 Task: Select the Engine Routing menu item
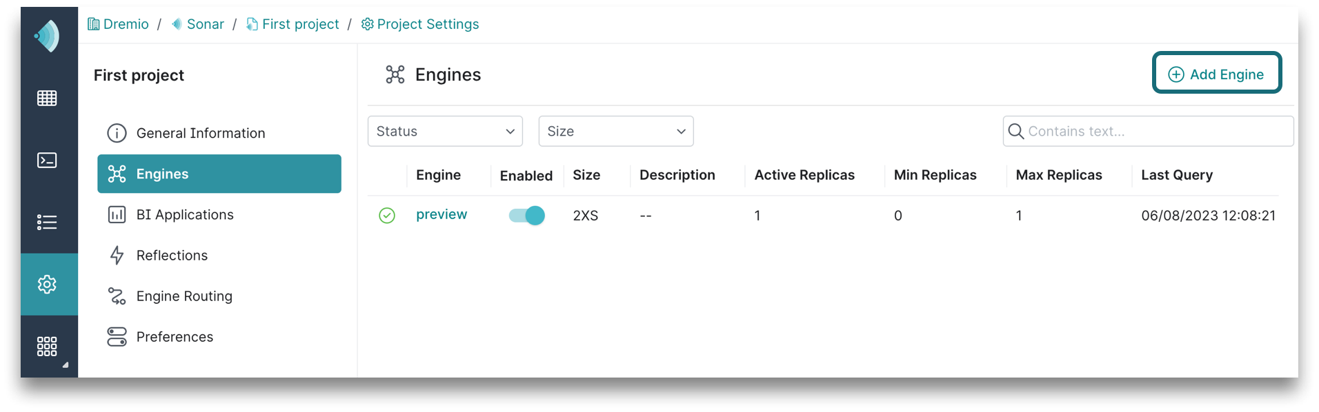184,296
